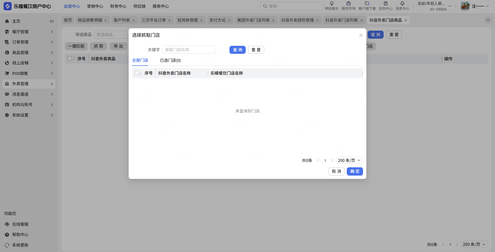Click the 系统更新 refresh icon
Image resolution: width=495 pixels, height=252 pixels.
click(7, 245)
